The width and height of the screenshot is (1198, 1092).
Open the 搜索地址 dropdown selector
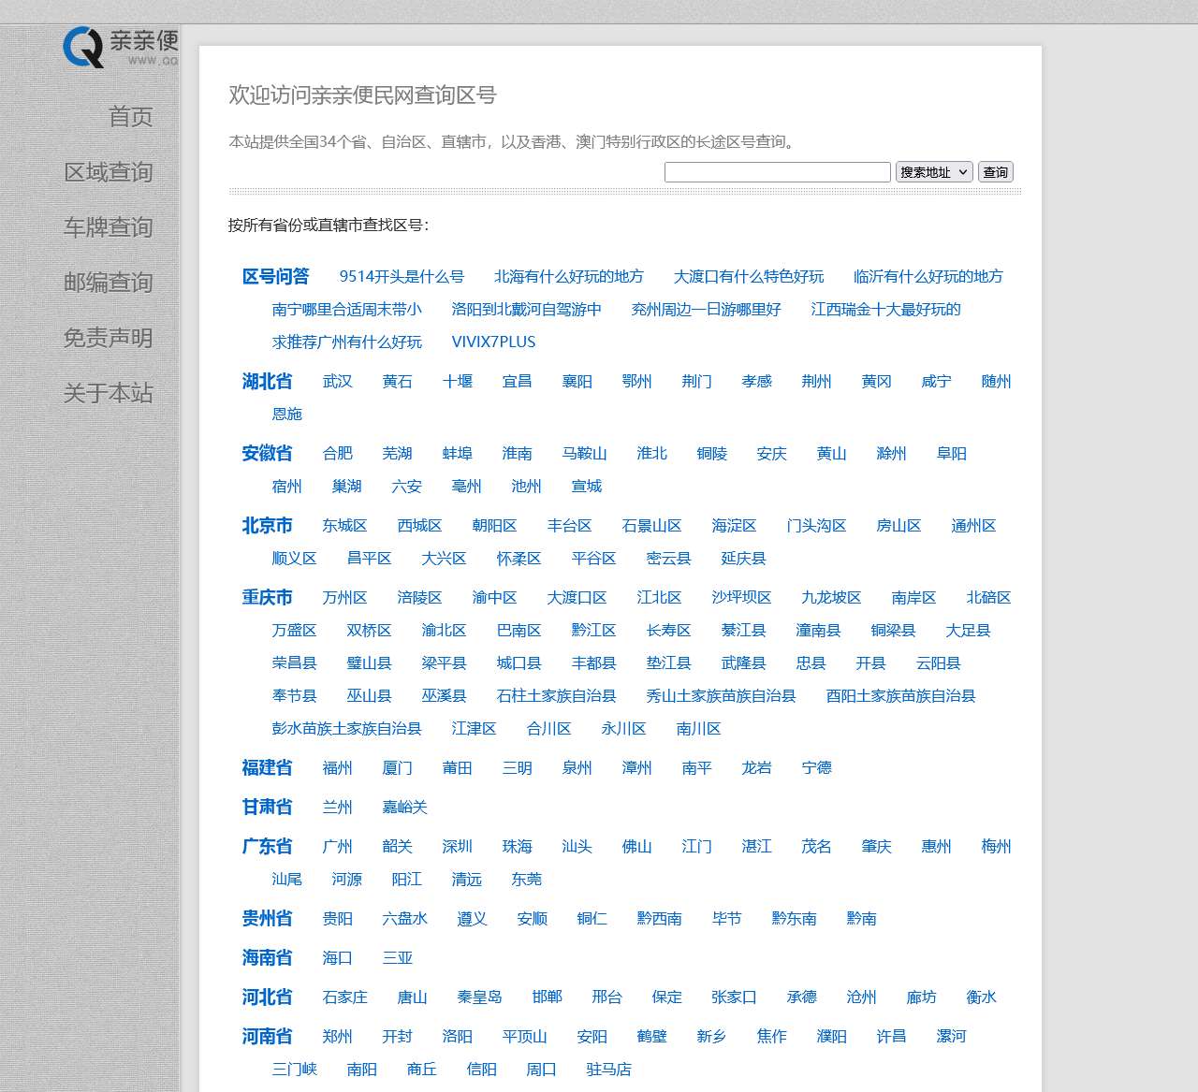[932, 171]
